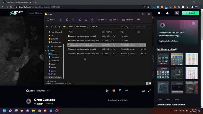Select OS (C:) in Explorer sidebar

[x=53, y=74]
